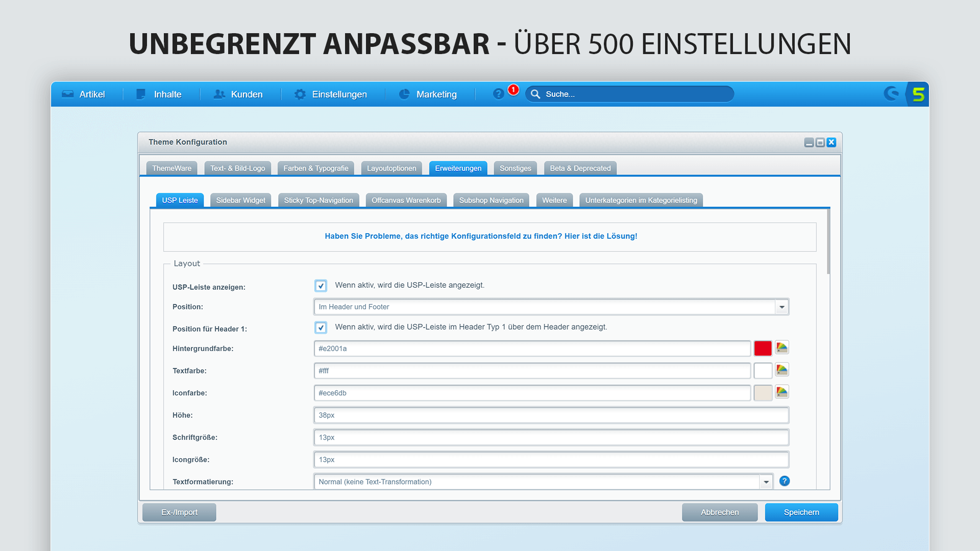The height and width of the screenshot is (551, 980).
Task: Switch to the Sidebar Widget tab
Action: (240, 200)
